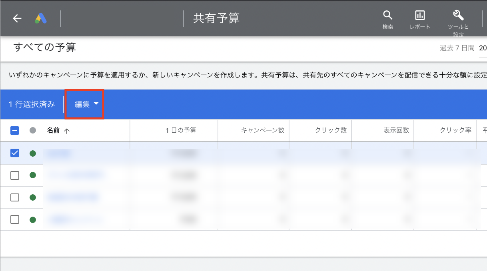Toggle the select-all header checkbox
The image size is (487, 271).
point(15,130)
